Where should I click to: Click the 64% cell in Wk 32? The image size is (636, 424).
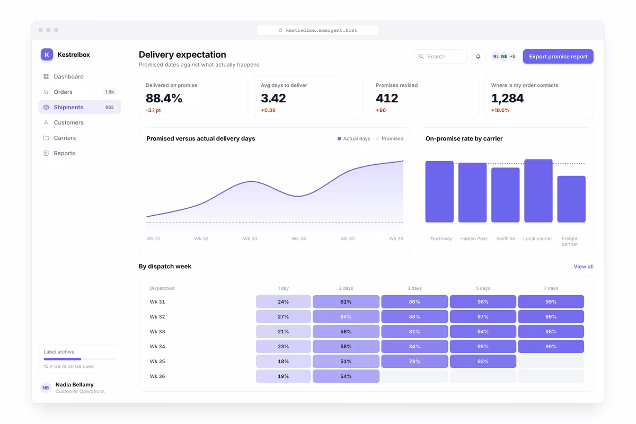(346, 317)
